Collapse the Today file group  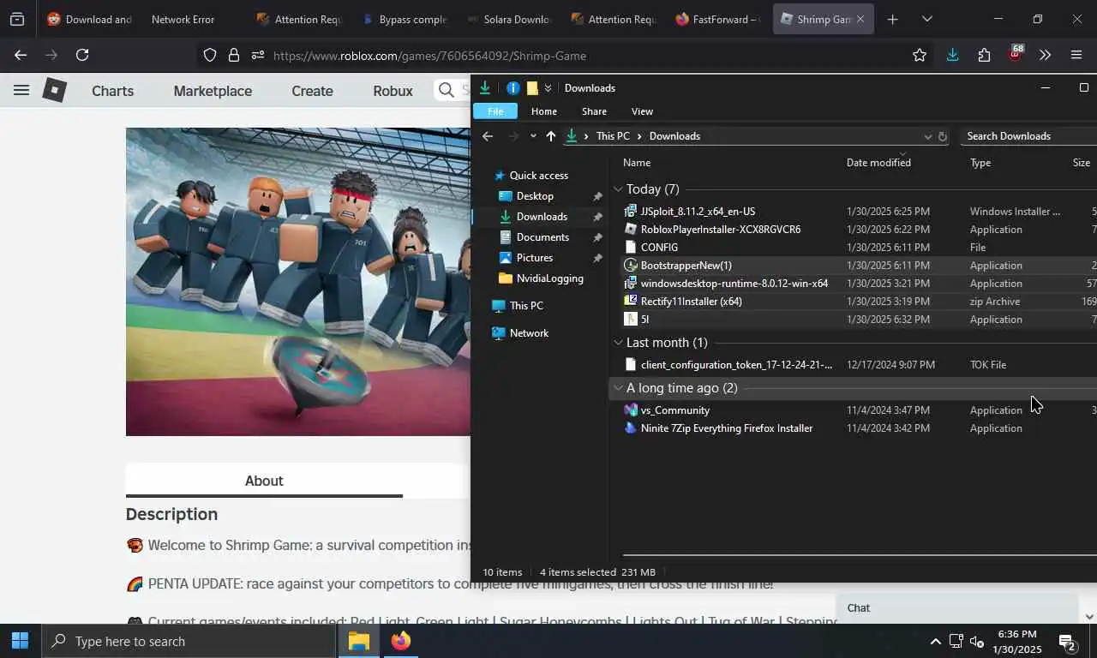pyautogui.click(x=618, y=189)
